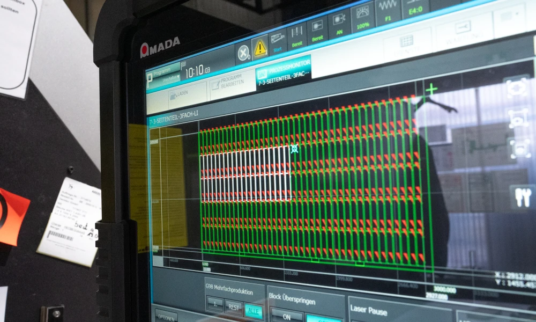Click the lower zoom-region view icon

[520, 149]
